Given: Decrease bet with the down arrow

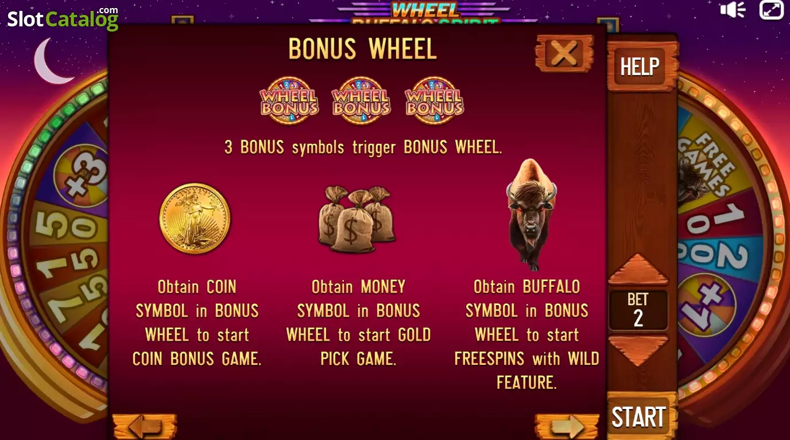Looking at the screenshot, I should 638,349.
